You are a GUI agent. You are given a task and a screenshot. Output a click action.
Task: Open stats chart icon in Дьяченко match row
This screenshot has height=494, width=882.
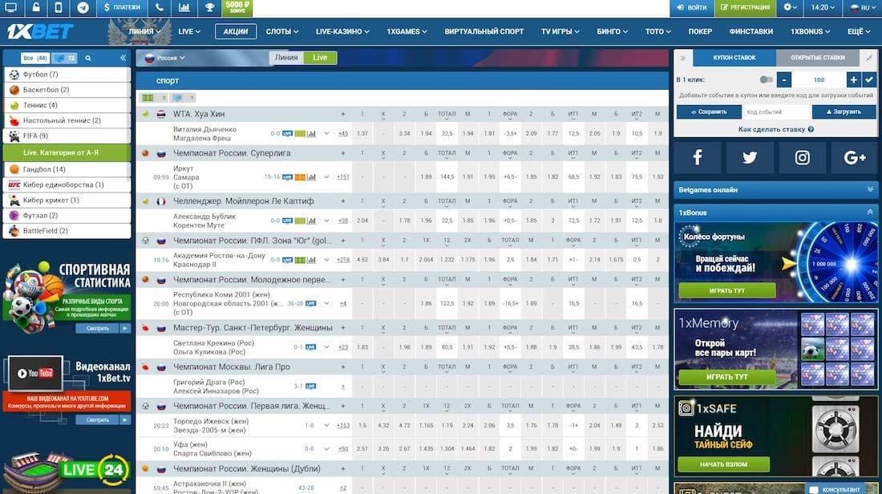click(312, 134)
